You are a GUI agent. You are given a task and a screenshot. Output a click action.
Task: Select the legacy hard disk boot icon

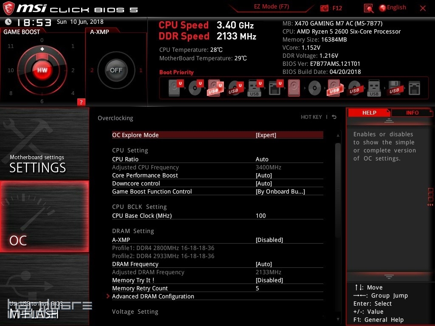294,88
